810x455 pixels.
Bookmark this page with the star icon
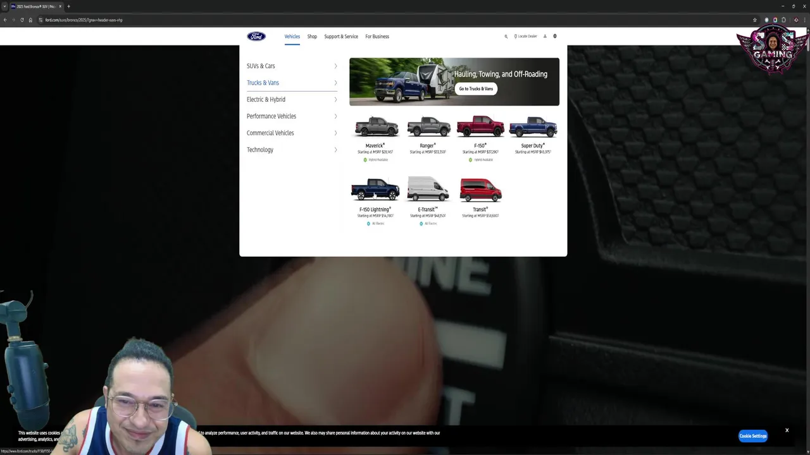pyautogui.click(x=755, y=20)
